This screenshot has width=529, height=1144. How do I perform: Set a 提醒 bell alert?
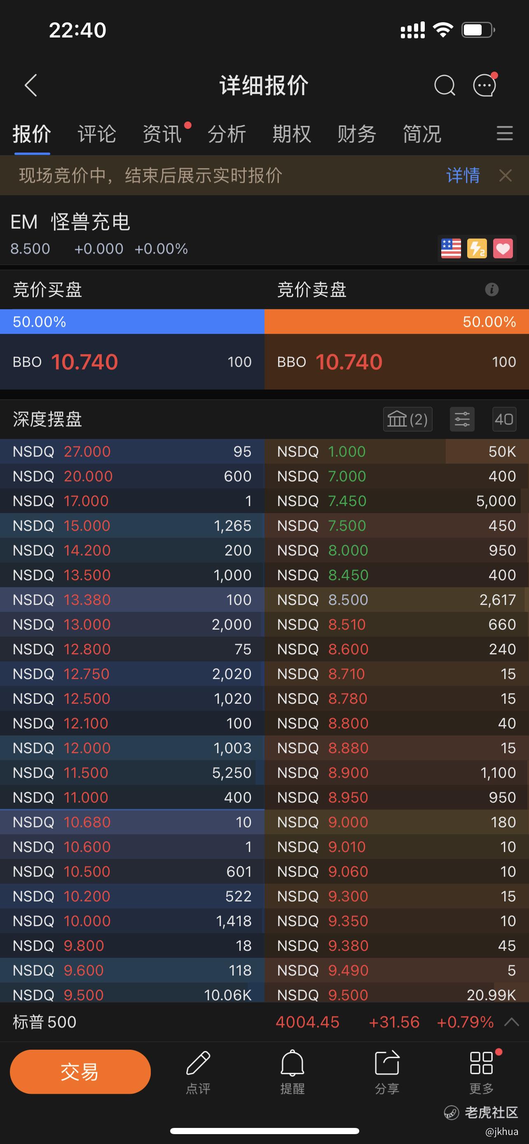click(x=292, y=1072)
